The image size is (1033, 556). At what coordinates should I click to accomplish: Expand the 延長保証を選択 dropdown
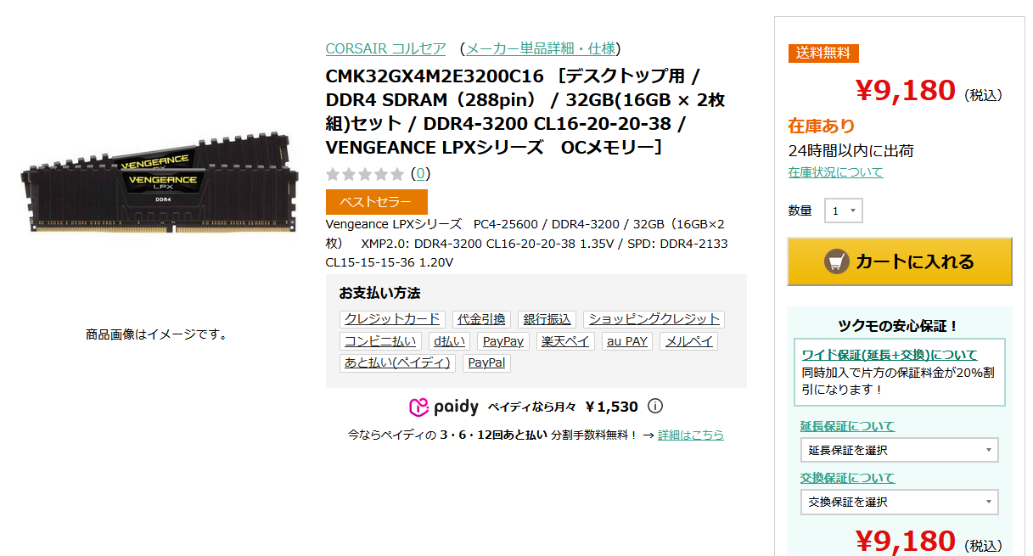click(899, 450)
